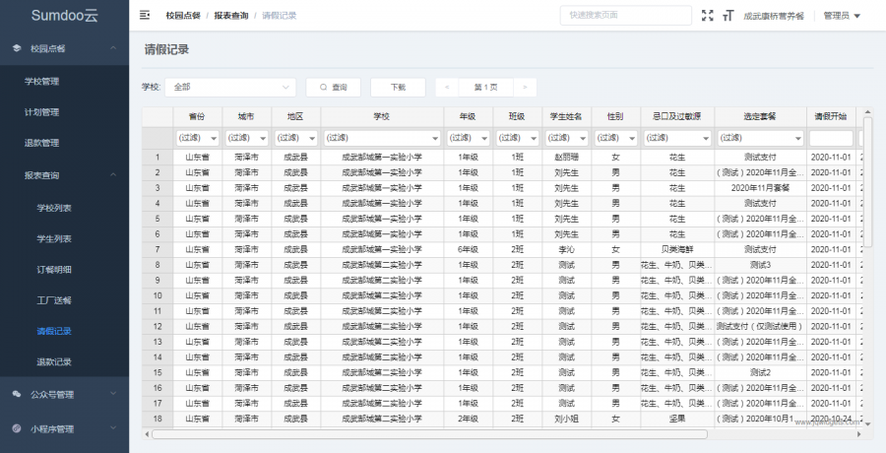The width and height of the screenshot is (886, 453).
Task: Focus the 快速搜索页面 search box
Action: pyautogui.click(x=625, y=16)
